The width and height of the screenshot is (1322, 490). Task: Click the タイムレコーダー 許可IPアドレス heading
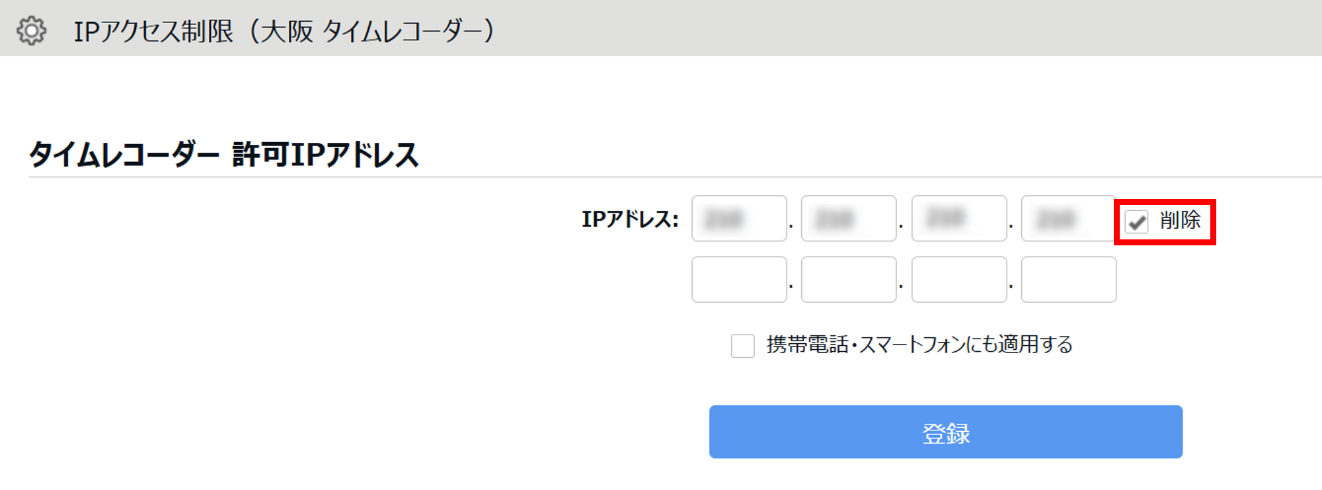(224, 155)
